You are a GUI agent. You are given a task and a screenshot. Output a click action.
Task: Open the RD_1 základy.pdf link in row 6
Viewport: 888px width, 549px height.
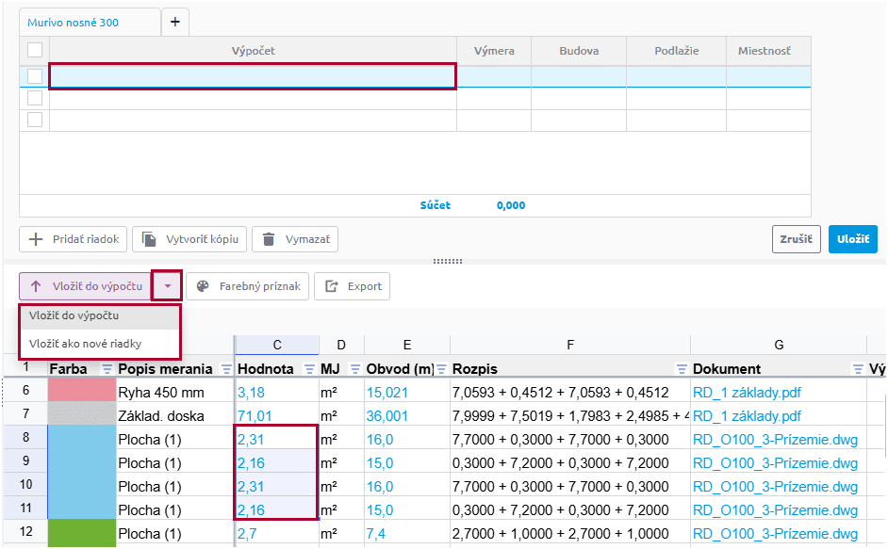pos(747,392)
